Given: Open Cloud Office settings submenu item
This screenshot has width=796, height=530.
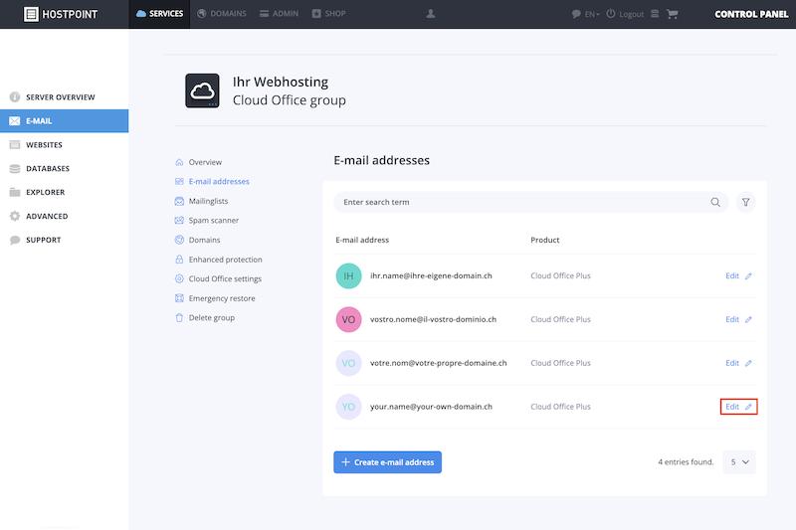Looking at the screenshot, I should (218, 279).
